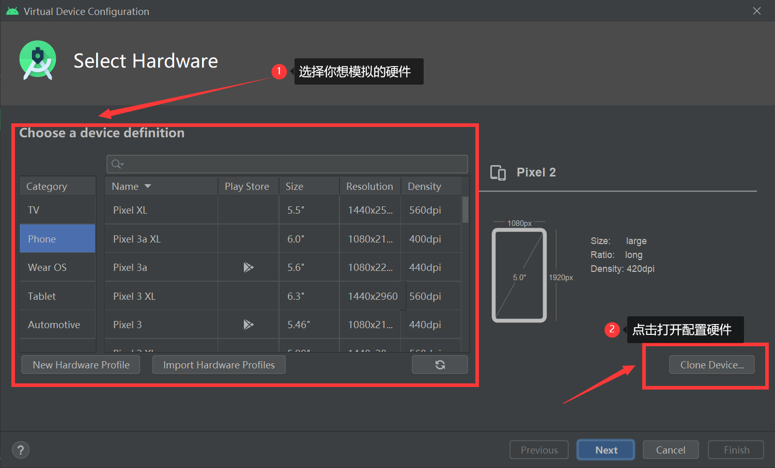Click New Hardware Profile button
The height and width of the screenshot is (468, 775).
click(81, 365)
